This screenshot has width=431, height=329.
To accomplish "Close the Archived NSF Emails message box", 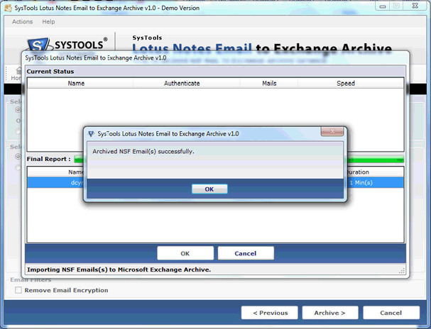I will [332, 131].
